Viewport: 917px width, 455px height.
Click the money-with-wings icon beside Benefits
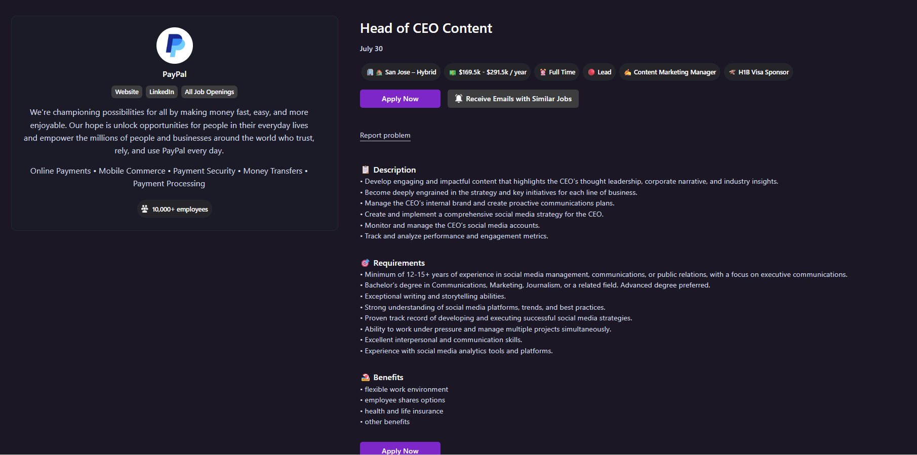365,377
